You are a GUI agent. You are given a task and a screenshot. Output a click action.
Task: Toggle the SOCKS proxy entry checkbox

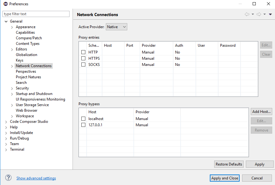[83, 65]
